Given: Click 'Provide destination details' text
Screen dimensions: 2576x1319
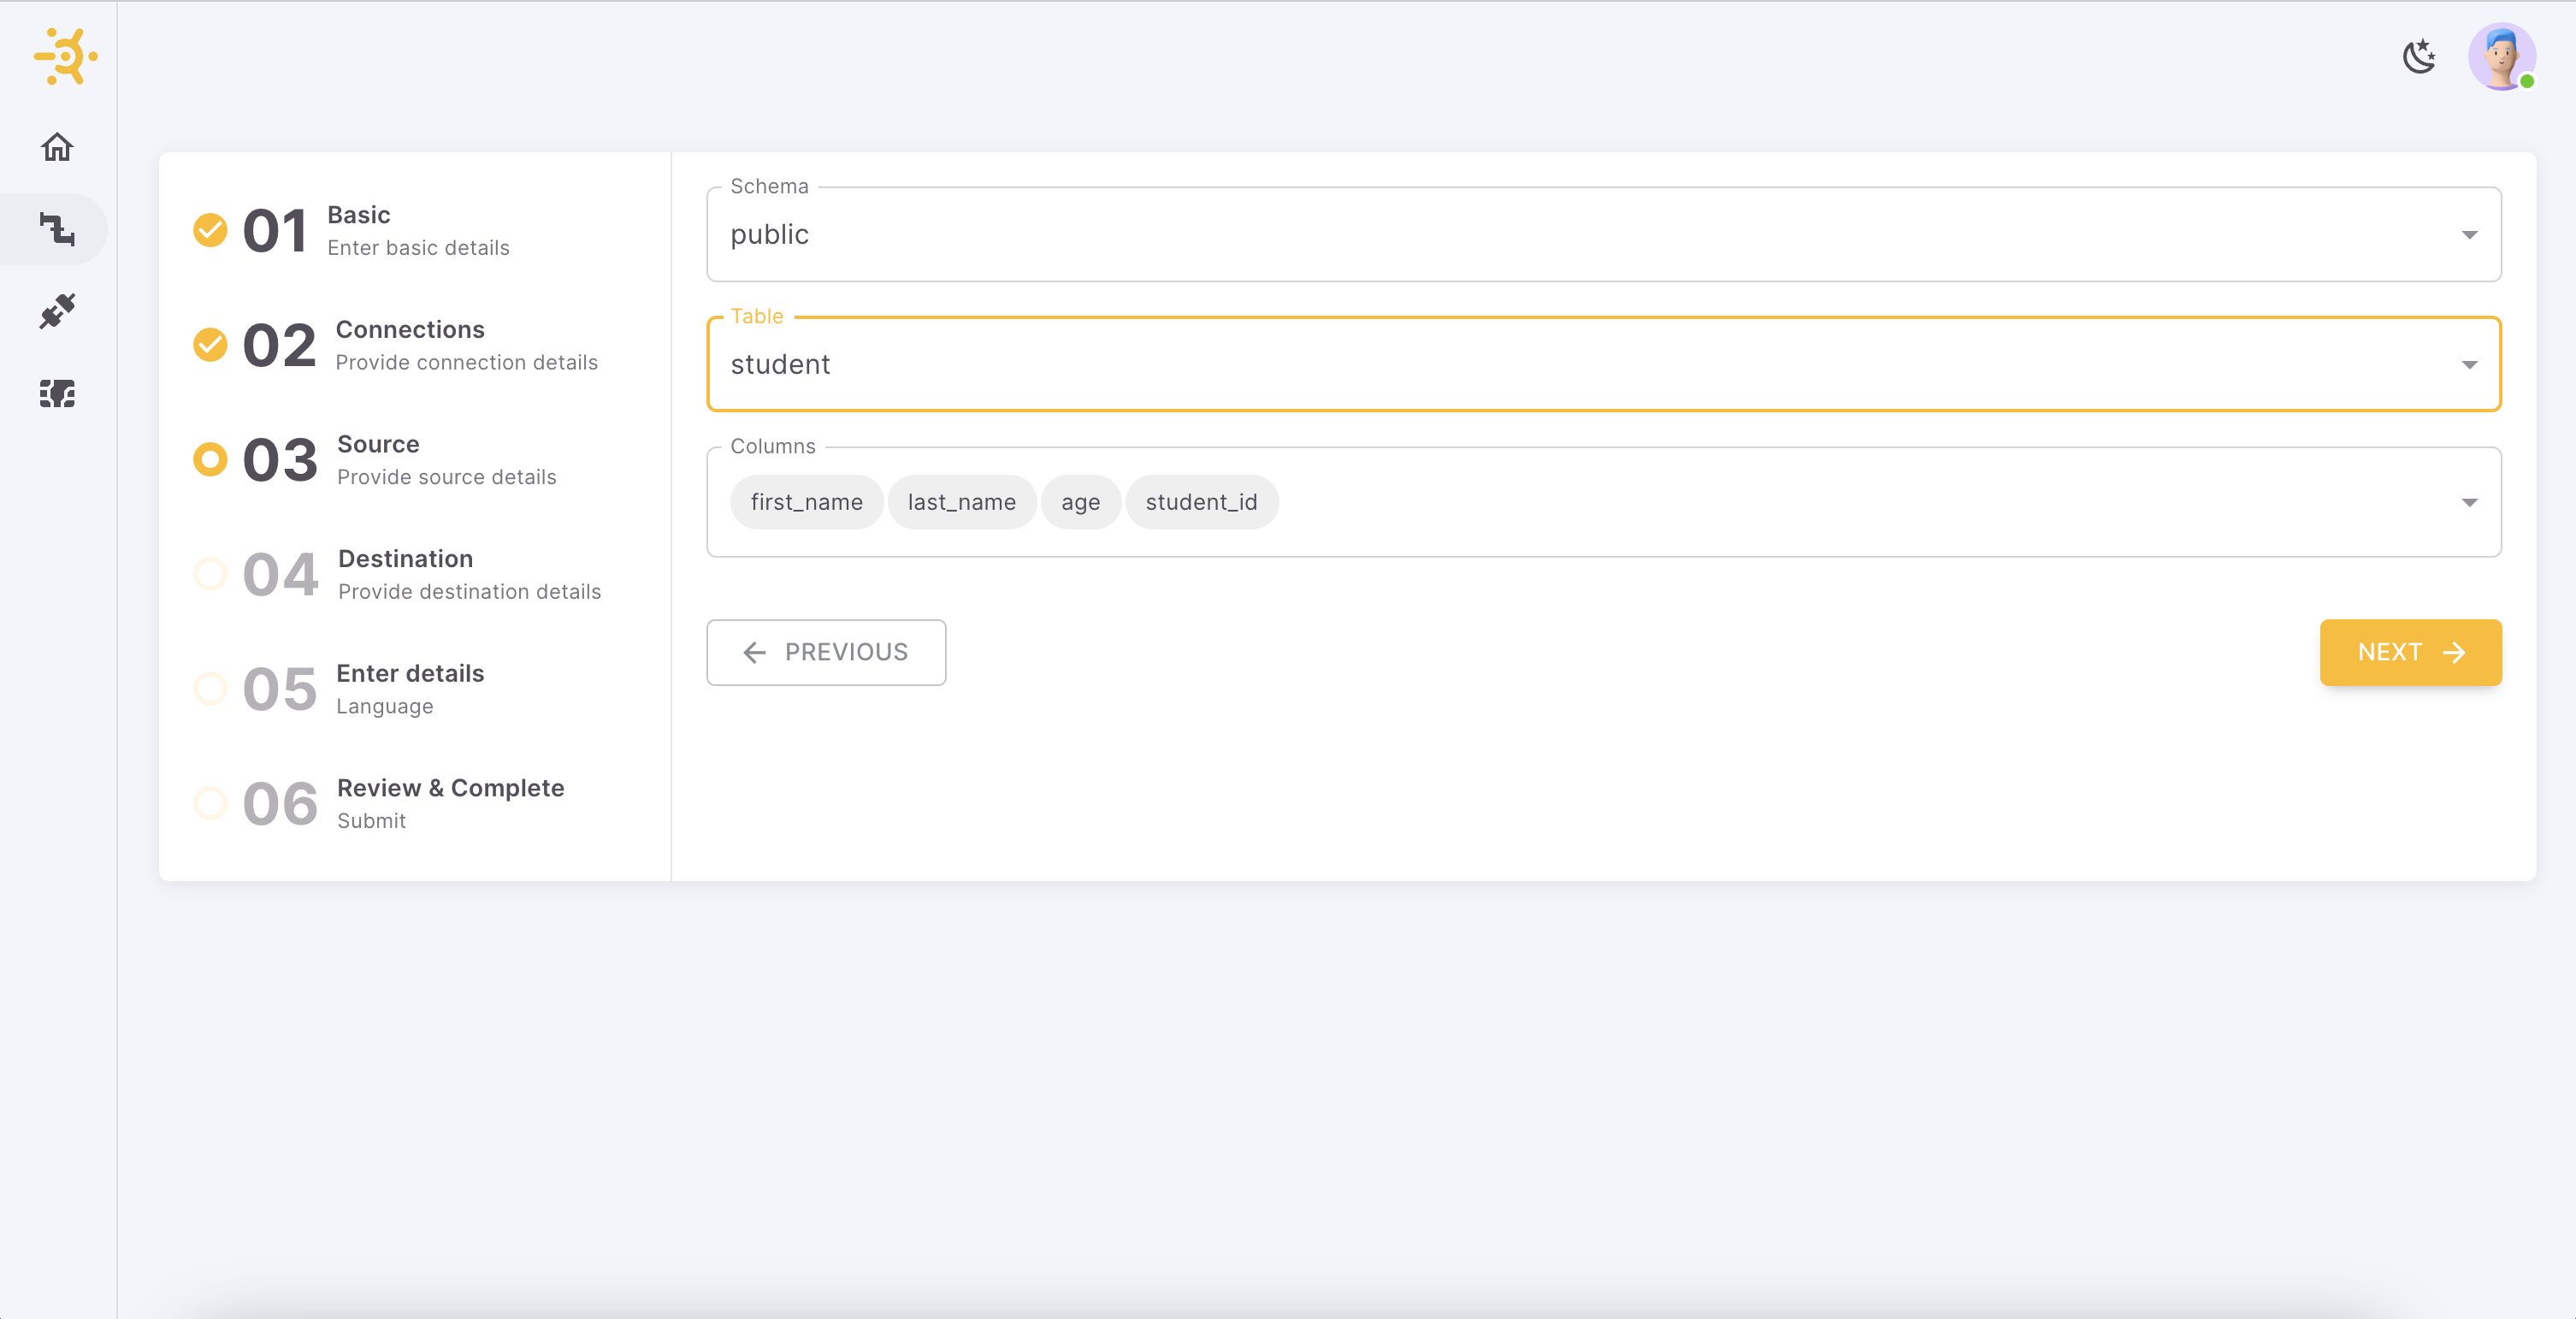Looking at the screenshot, I should tap(469, 592).
